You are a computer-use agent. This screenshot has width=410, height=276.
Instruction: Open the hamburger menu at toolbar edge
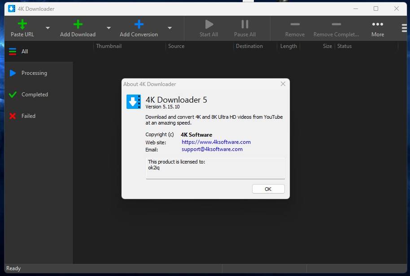(x=404, y=28)
